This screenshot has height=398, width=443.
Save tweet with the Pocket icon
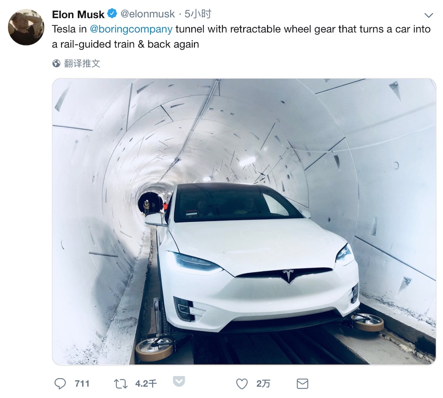coord(179,381)
